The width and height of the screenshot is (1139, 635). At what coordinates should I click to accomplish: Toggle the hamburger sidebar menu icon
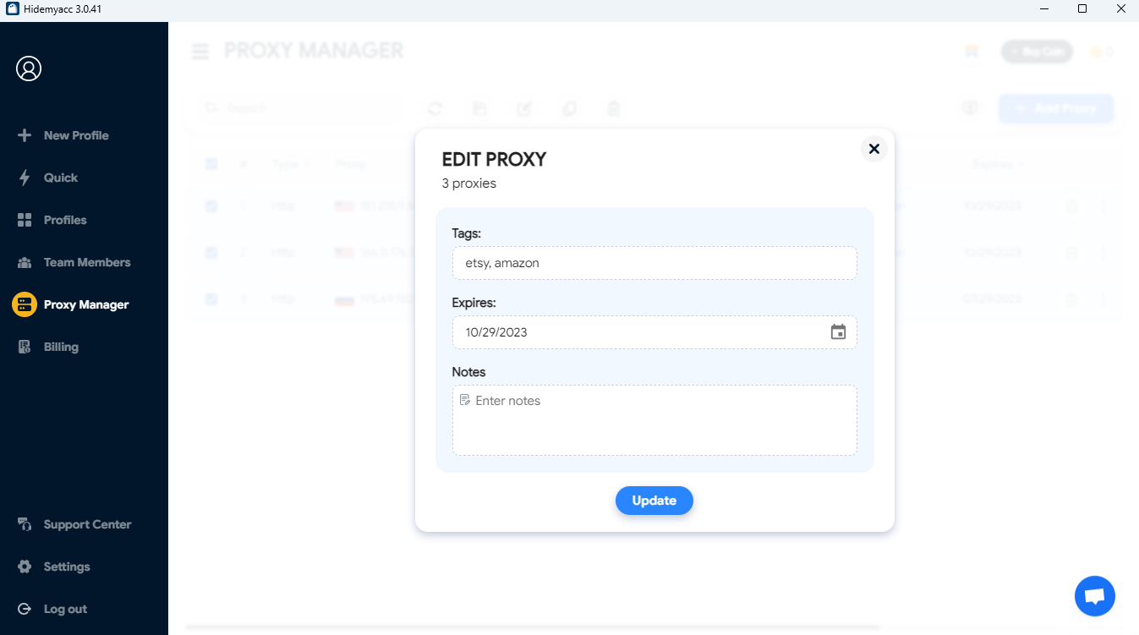coord(200,52)
